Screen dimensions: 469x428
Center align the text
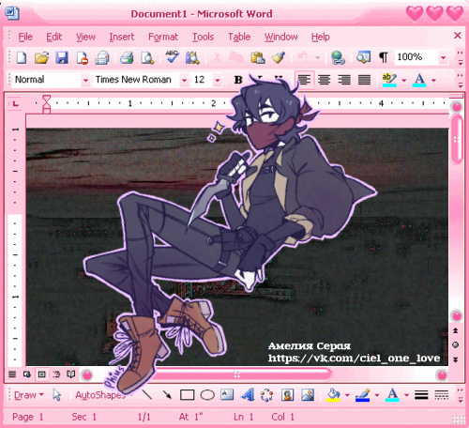(324, 80)
